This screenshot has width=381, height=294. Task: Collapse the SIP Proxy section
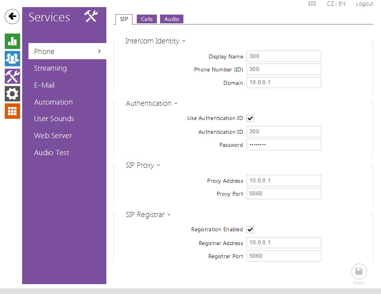tap(143, 165)
